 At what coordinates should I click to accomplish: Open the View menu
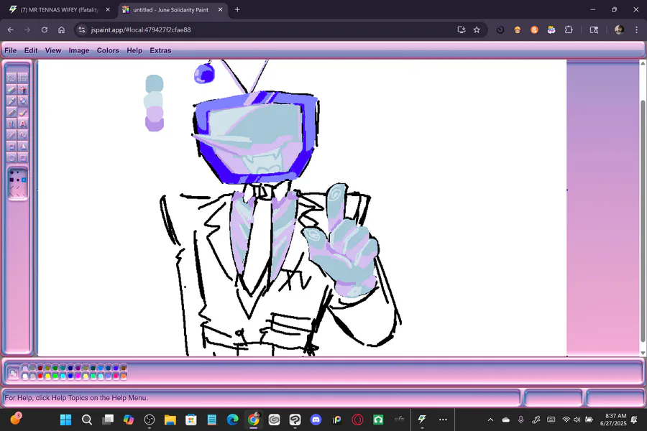53,50
